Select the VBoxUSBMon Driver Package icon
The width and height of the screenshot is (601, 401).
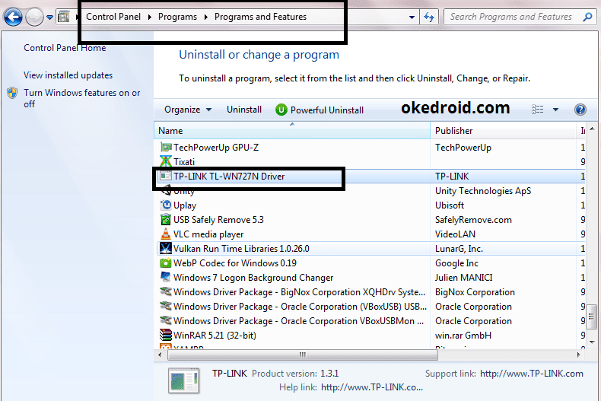pos(166,320)
